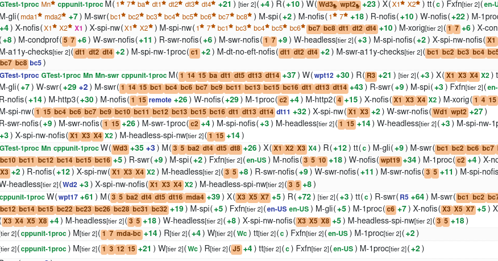Expand the +72 count in R group
Screen dimensions: 498x261
click(304, 197)
